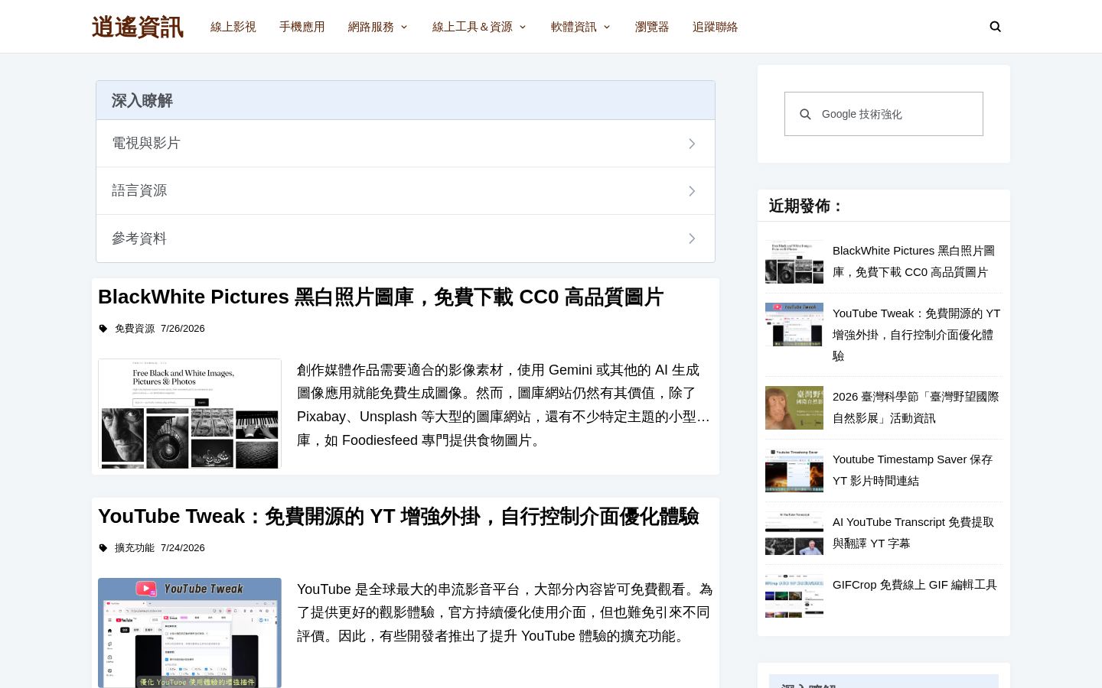This screenshot has width=1102, height=688.
Task: Open the 免費資源 category link
Action: point(135,329)
